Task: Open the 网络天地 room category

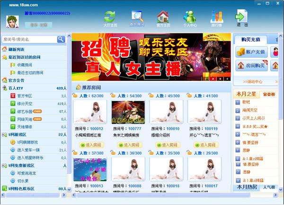Action: (25, 119)
